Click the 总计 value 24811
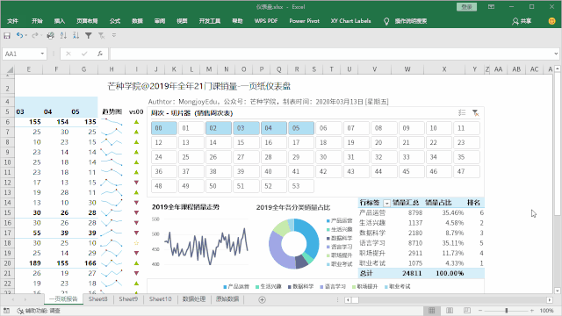562x316 pixels. [412, 273]
